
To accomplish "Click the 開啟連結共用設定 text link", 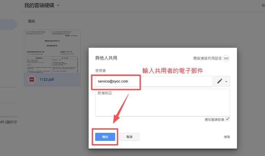I will [x=208, y=58].
